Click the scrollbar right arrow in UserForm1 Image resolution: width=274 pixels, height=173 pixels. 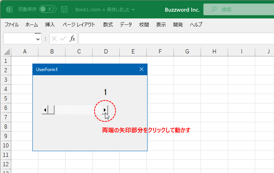(105, 110)
